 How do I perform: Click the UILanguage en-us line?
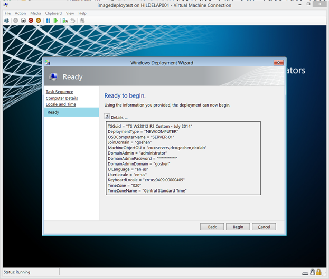(x=128, y=169)
